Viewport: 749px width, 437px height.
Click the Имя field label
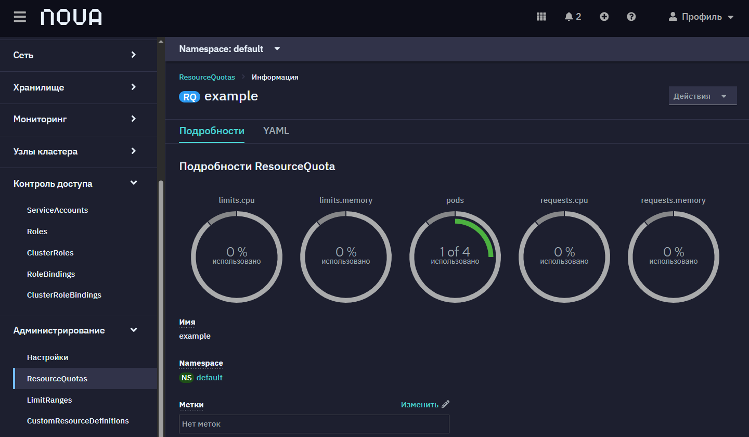(187, 322)
